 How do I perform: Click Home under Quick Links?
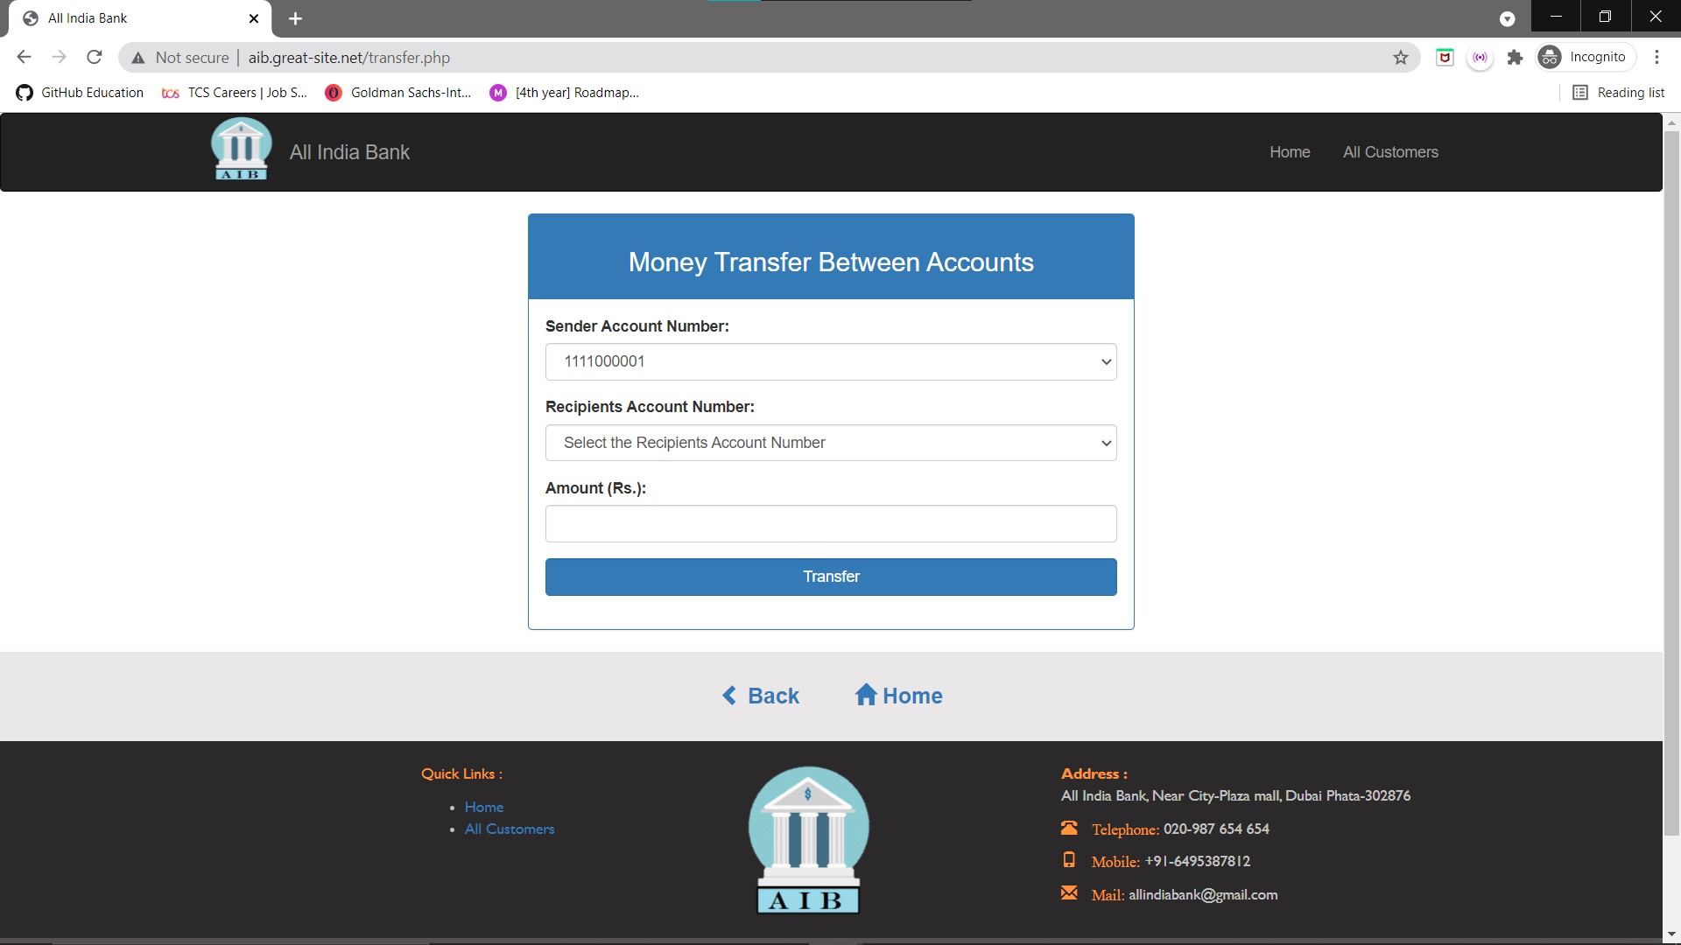[x=484, y=807]
